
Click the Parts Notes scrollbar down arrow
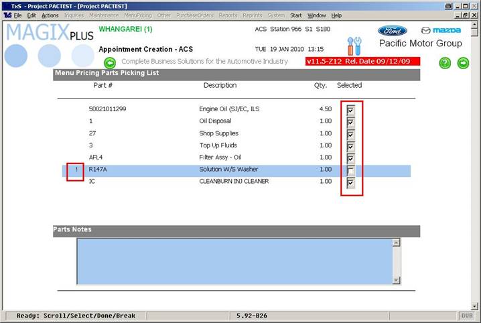pyautogui.click(x=396, y=280)
